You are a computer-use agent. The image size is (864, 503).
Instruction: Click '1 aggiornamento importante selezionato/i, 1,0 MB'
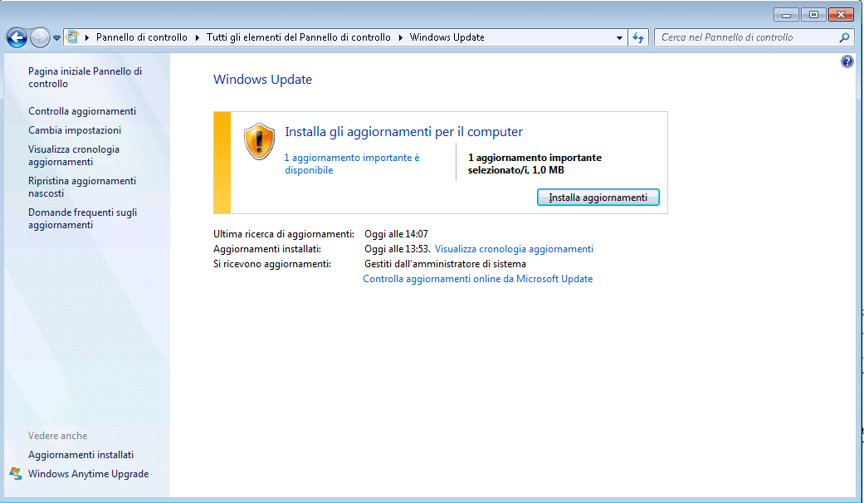tap(535, 164)
